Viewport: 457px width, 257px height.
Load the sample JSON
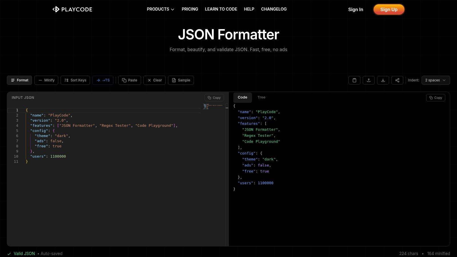(181, 80)
